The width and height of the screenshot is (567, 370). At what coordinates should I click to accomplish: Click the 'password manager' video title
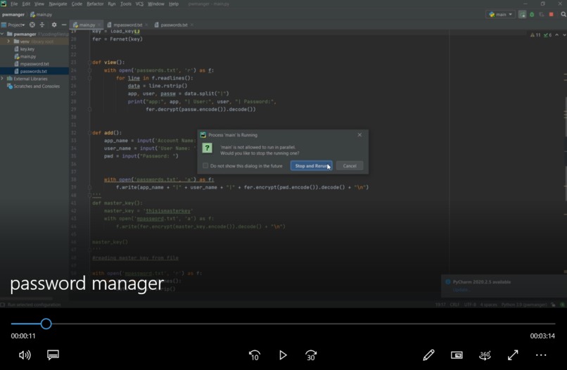tap(87, 283)
